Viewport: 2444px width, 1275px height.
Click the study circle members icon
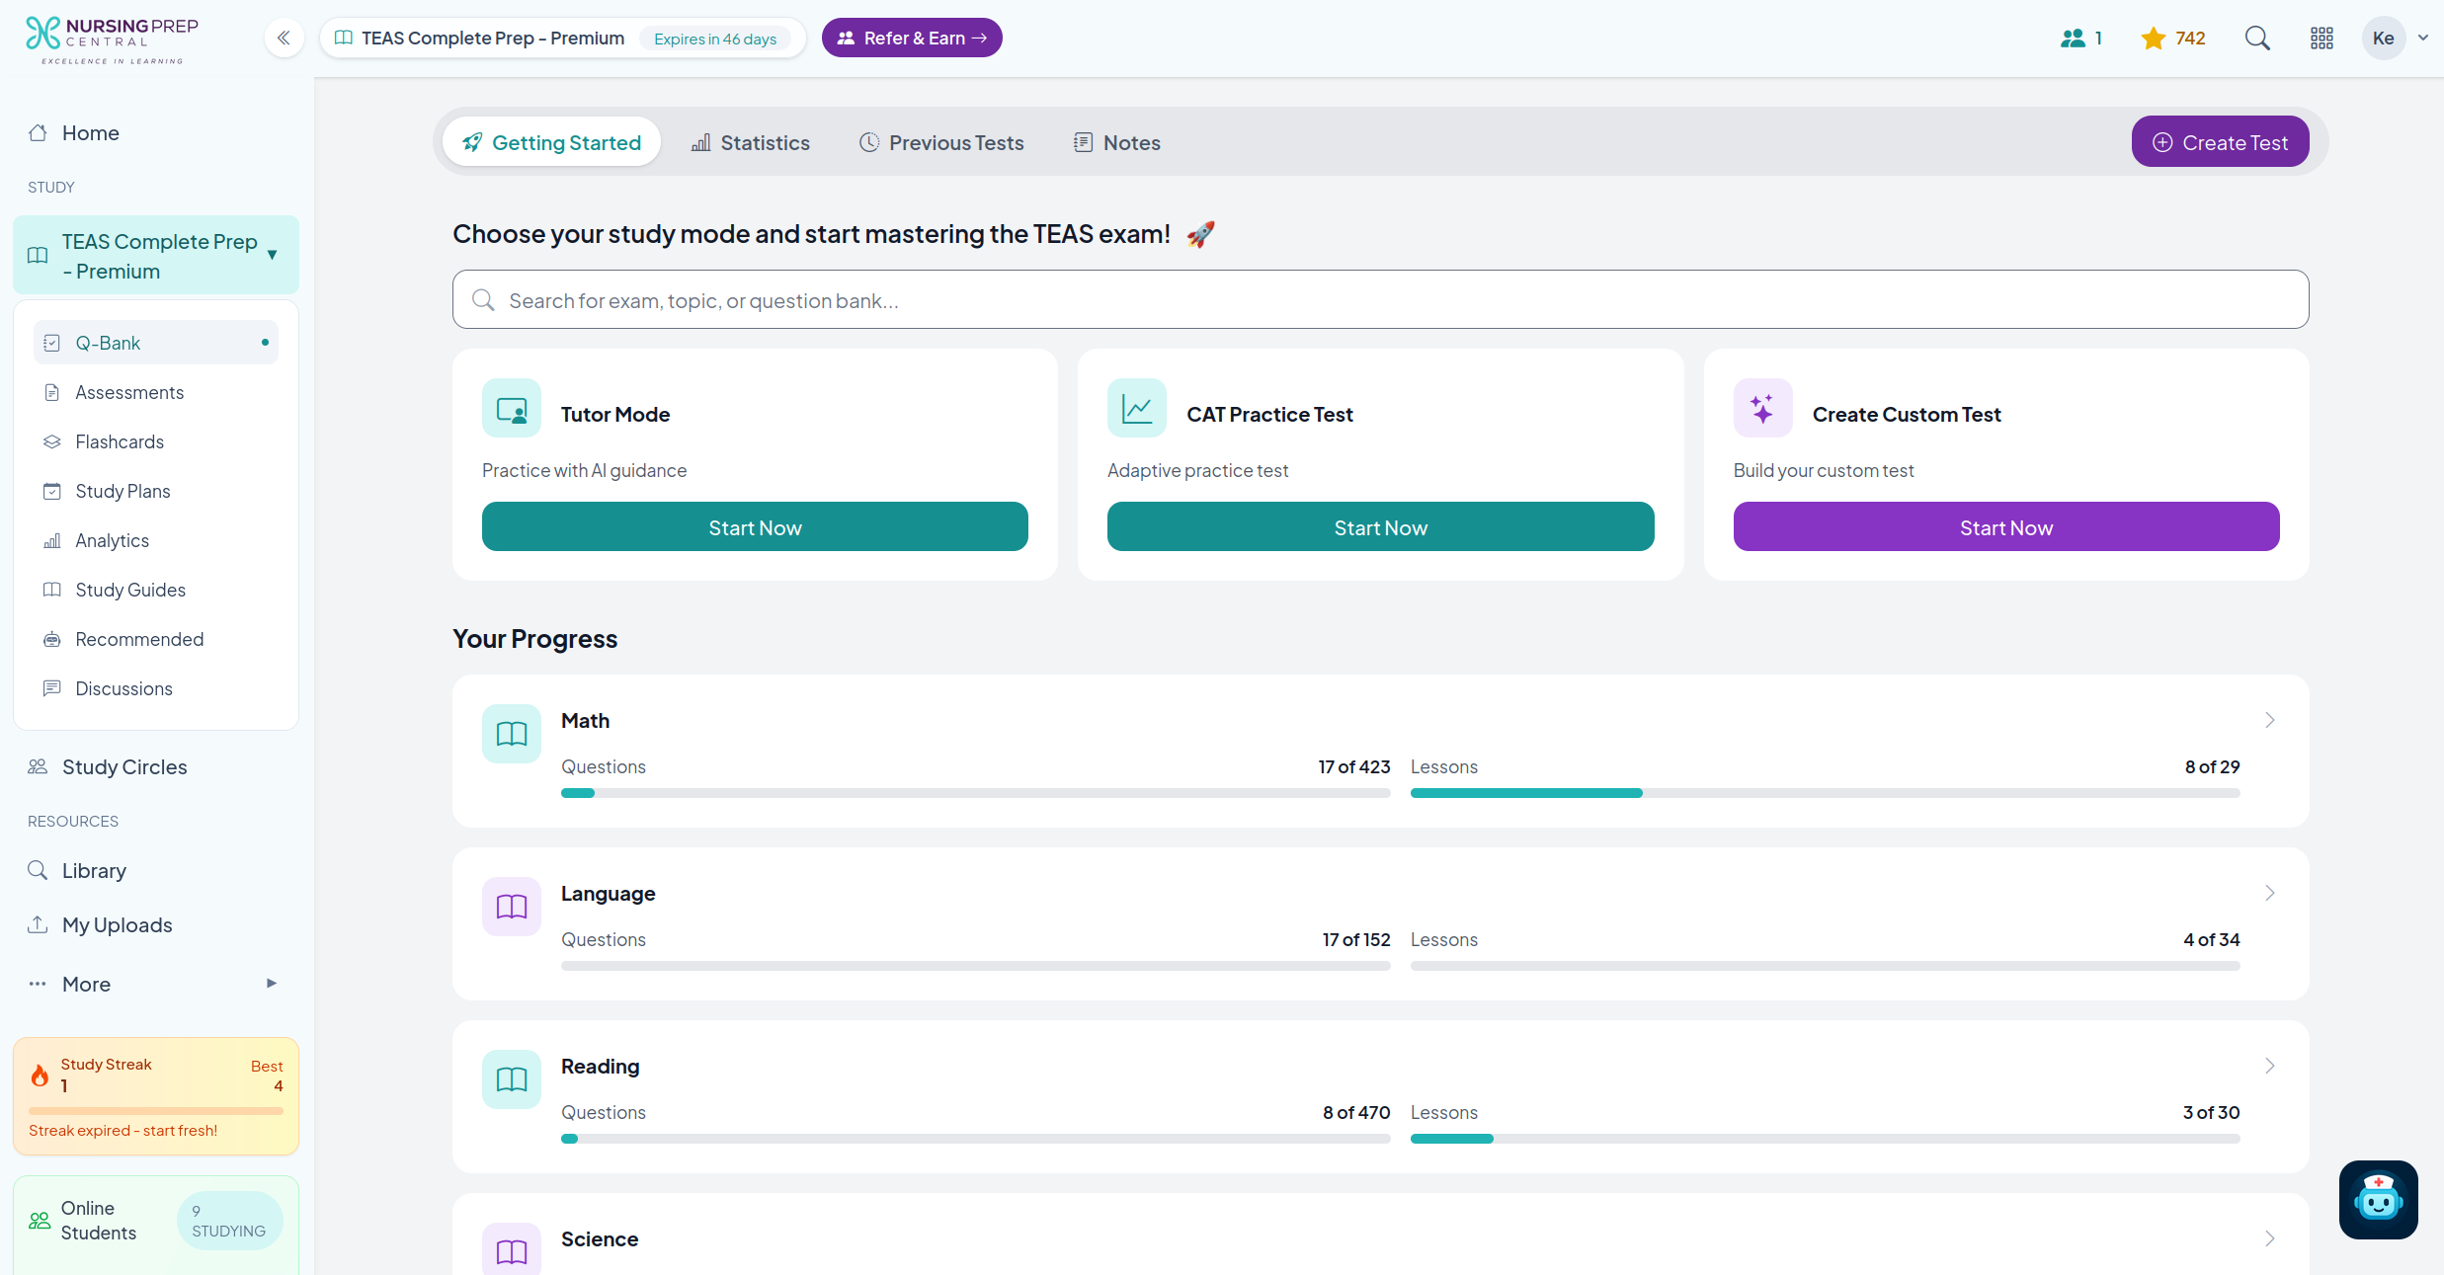(x=2073, y=39)
